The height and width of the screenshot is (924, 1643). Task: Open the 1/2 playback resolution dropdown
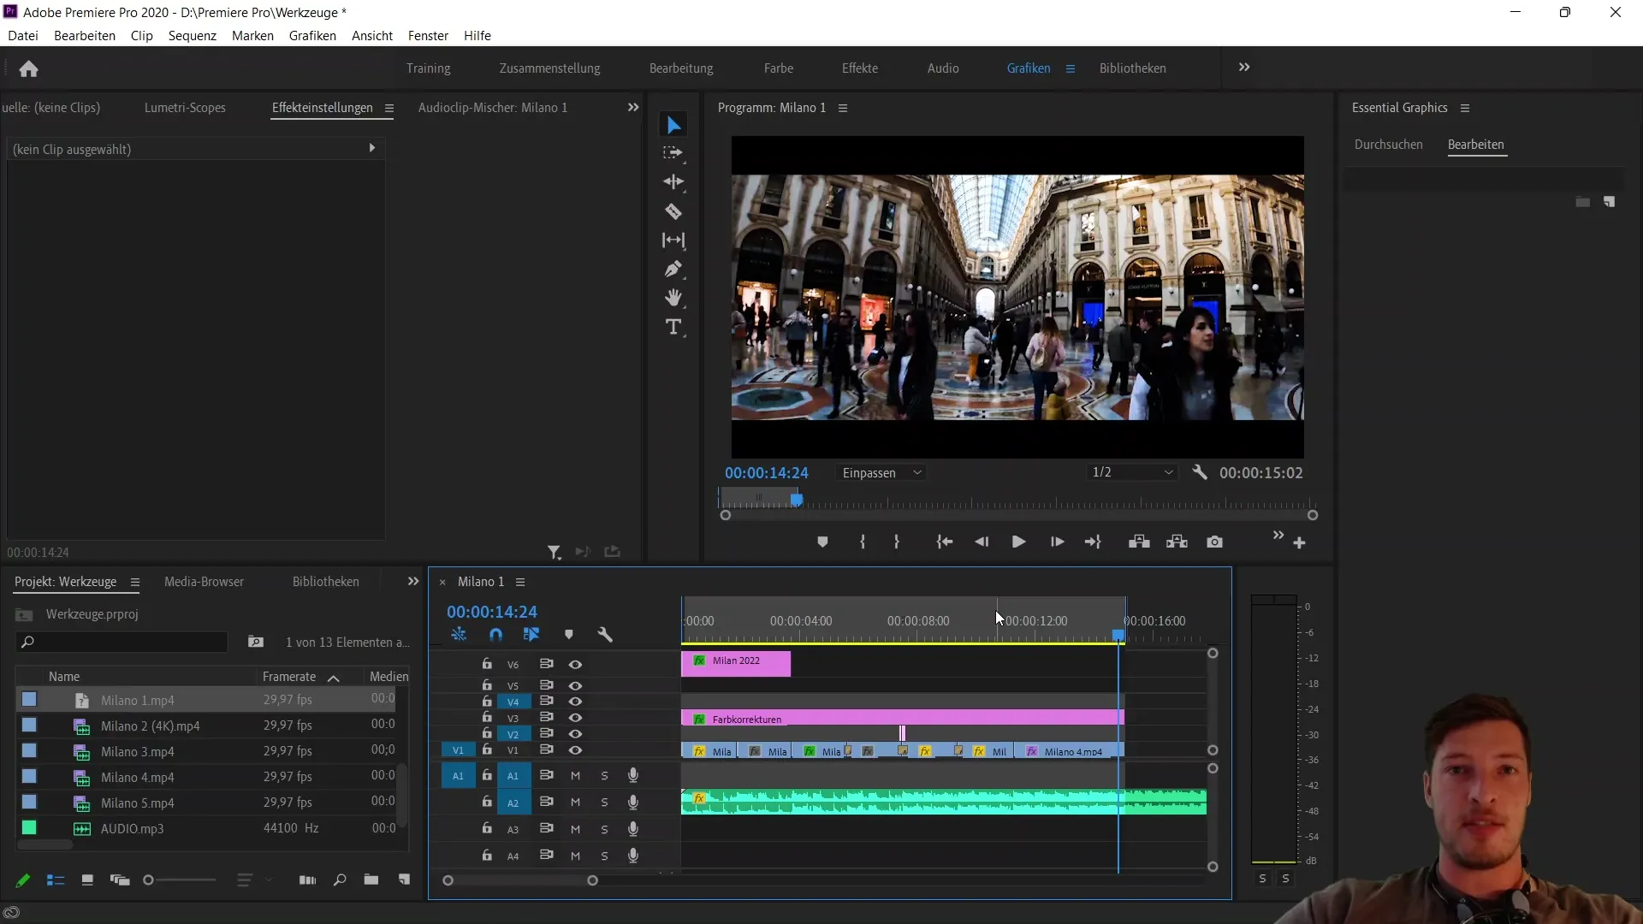[x=1132, y=472]
